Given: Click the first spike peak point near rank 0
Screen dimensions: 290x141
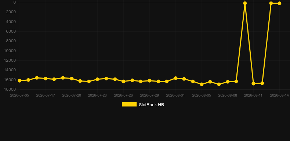Looking at the screenshot, I should (x=245, y=3).
